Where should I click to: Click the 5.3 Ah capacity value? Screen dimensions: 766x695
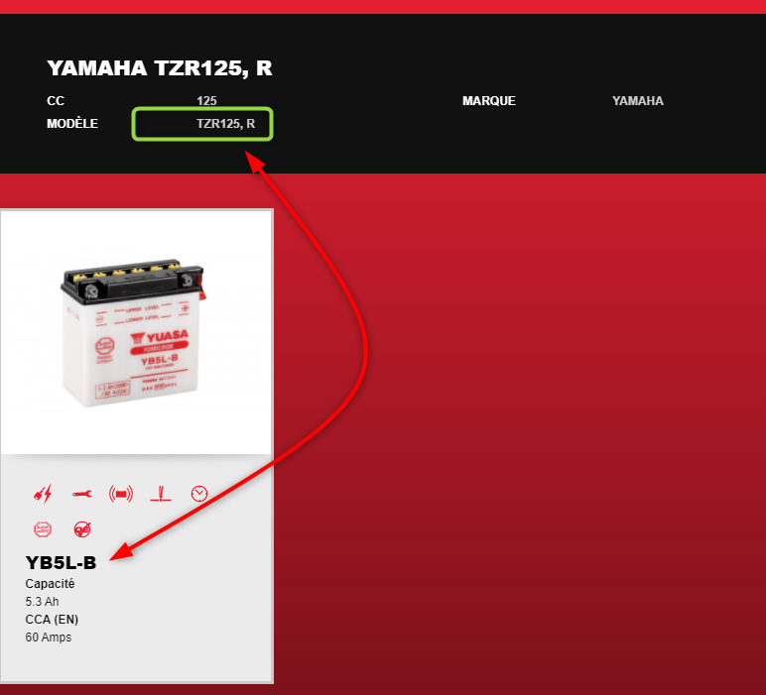pos(42,602)
